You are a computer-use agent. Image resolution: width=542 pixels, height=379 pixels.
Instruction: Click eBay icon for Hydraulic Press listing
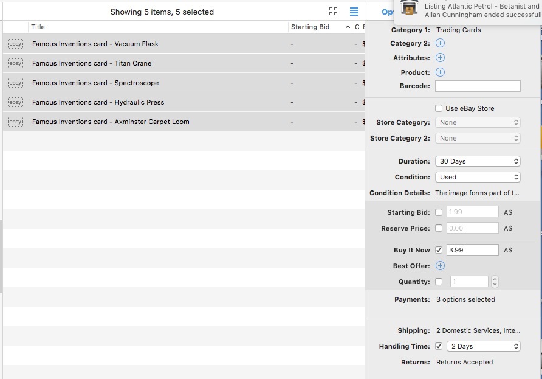[x=15, y=102]
